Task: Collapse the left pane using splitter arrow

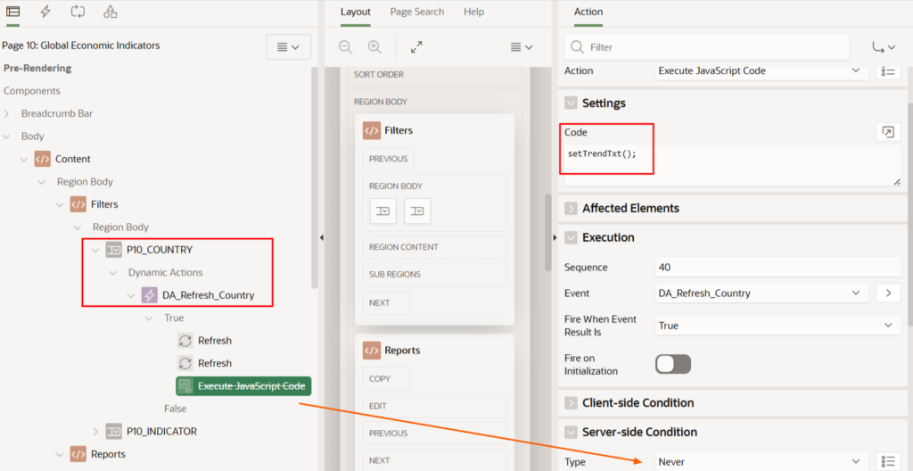Action: 321,237
